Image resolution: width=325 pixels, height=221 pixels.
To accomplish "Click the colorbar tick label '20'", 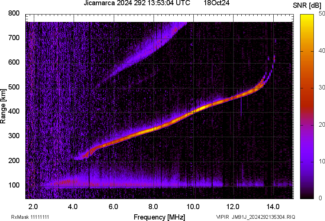I will 322,124.
